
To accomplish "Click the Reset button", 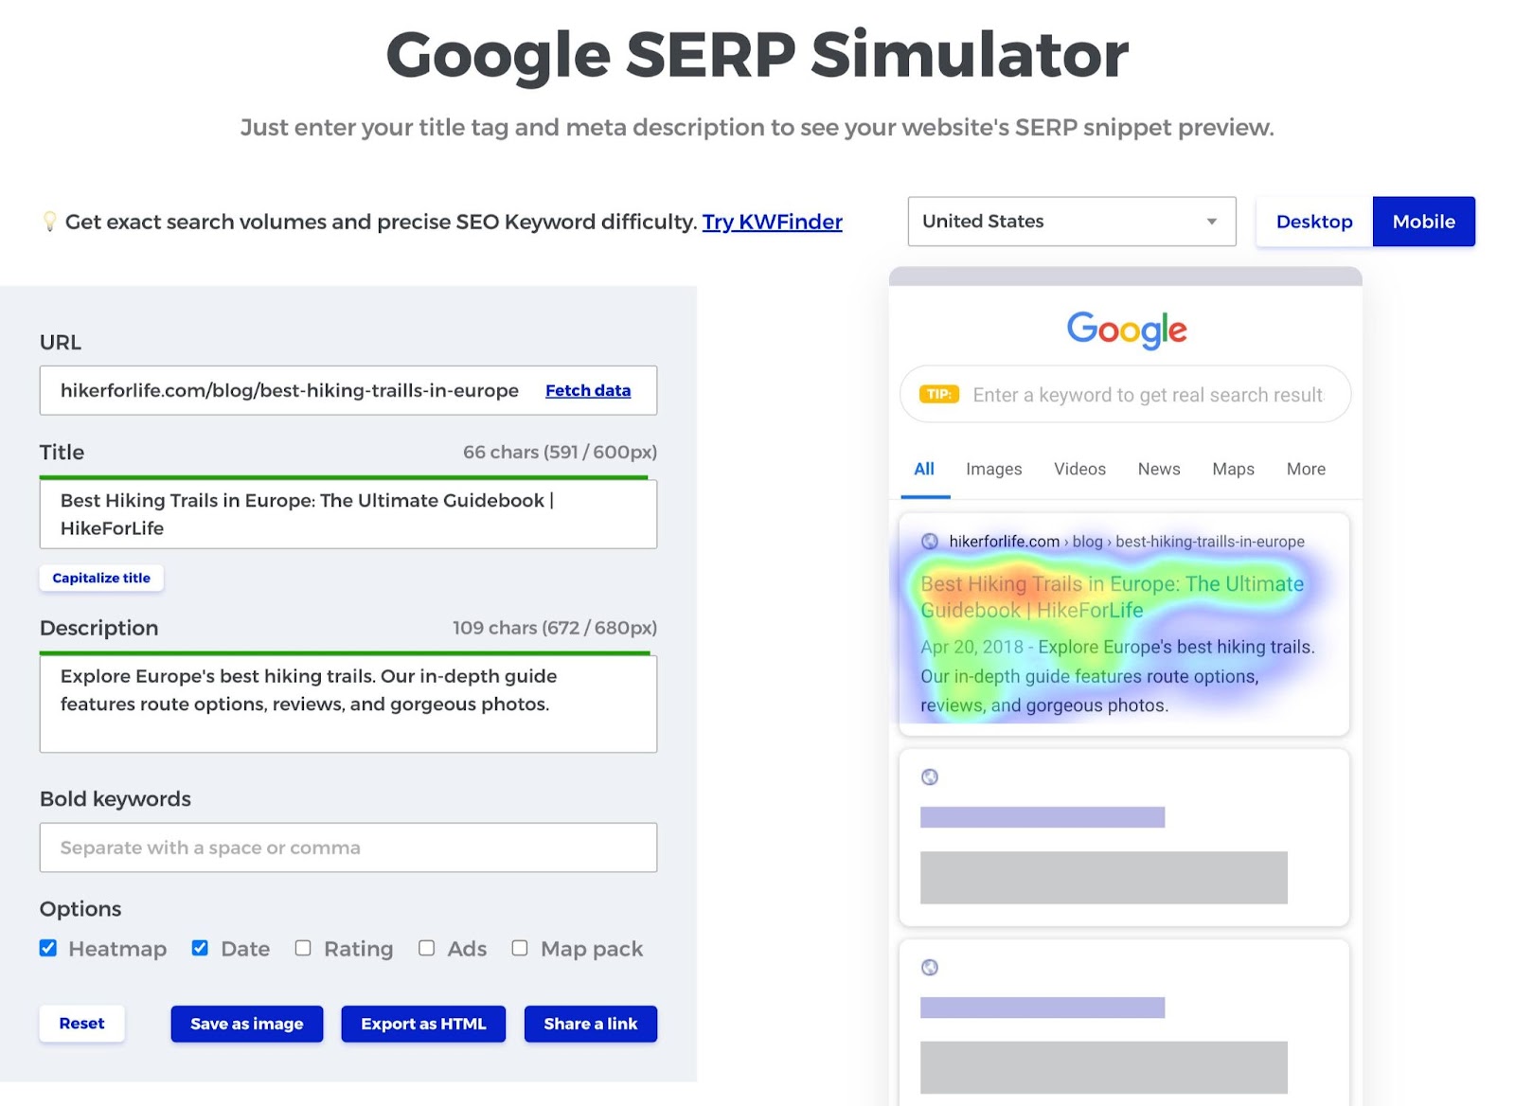I will pyautogui.click(x=82, y=1024).
